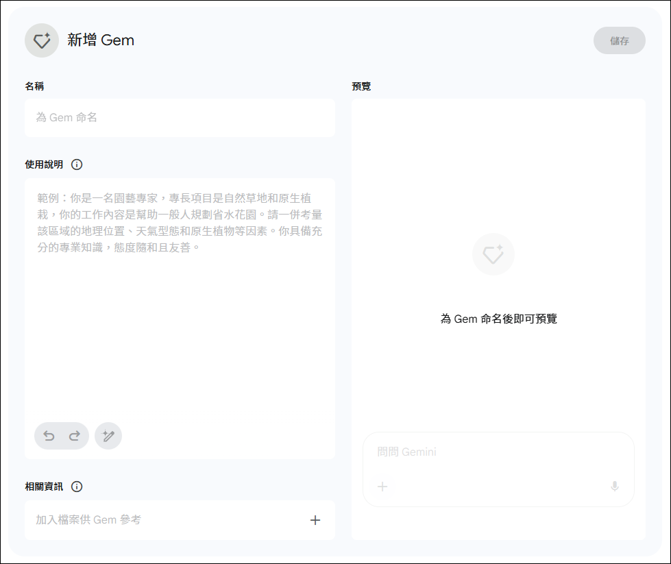Click the 加入檔案供 Gem 參考 field

coord(180,520)
